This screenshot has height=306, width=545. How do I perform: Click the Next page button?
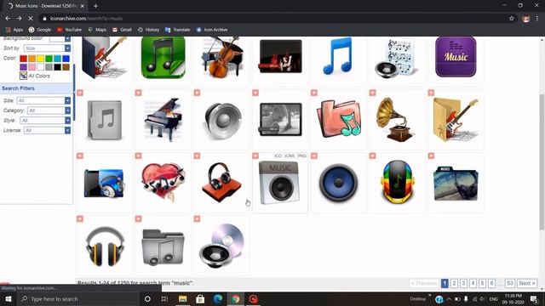527,283
